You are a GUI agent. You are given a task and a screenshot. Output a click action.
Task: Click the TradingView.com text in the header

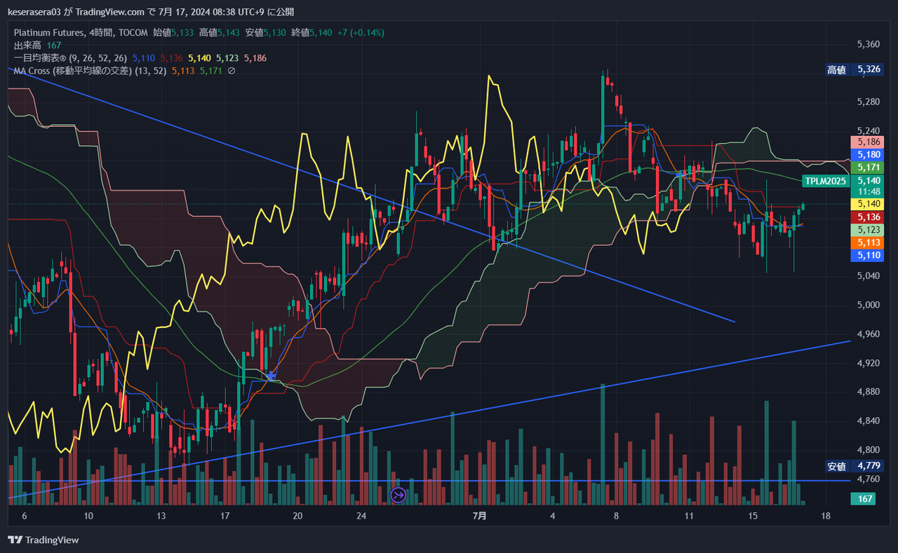109,12
